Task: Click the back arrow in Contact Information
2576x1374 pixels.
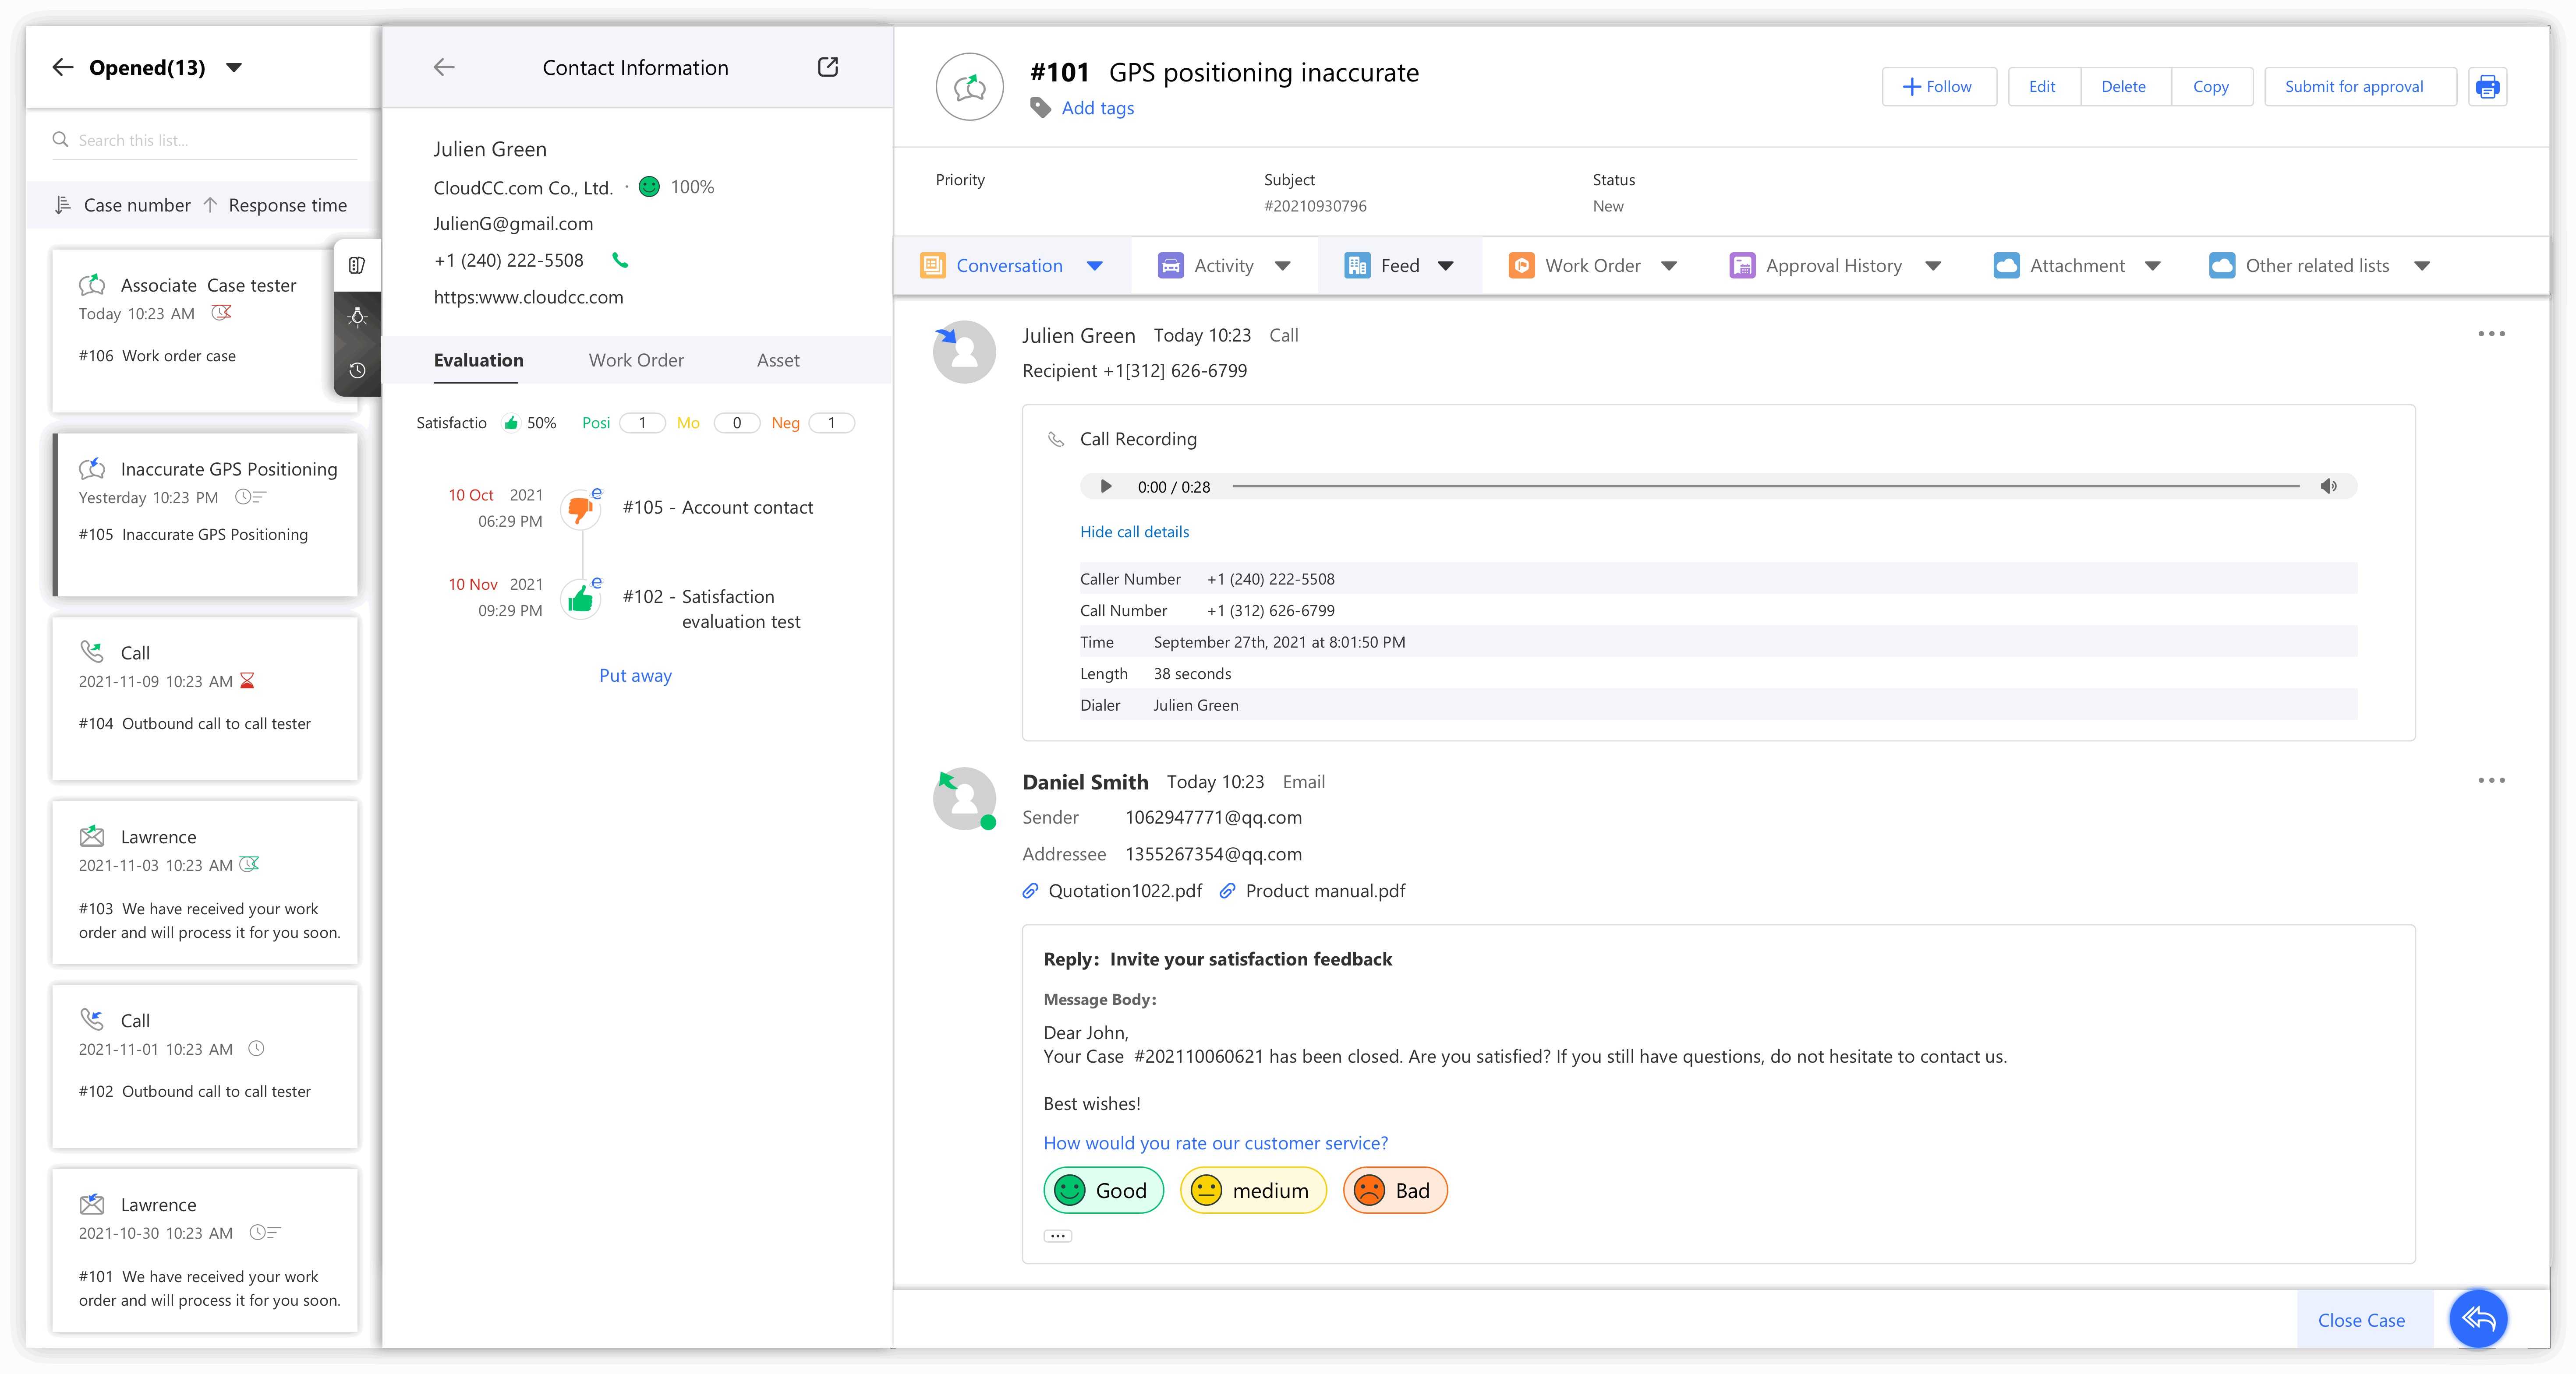Action: tap(444, 67)
